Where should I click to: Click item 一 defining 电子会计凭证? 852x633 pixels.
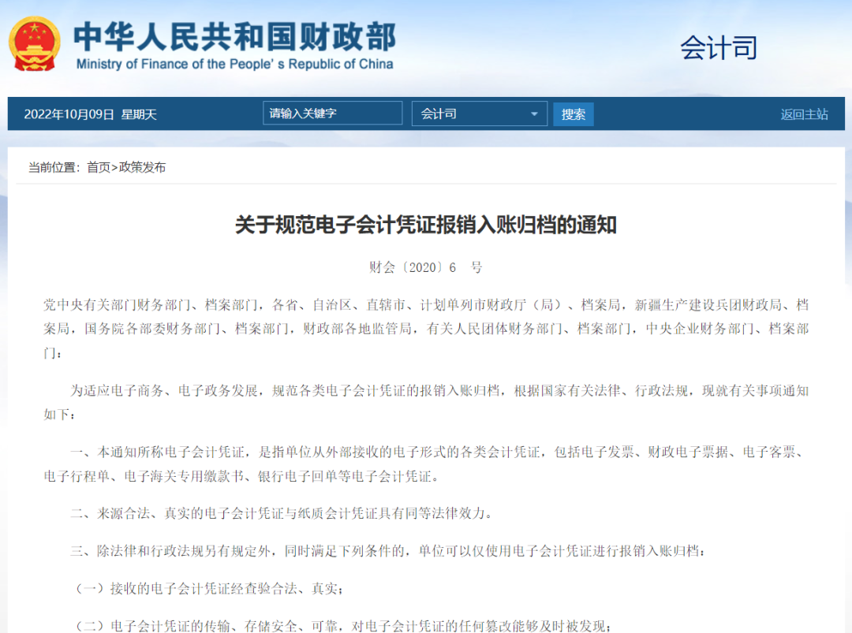click(425, 464)
